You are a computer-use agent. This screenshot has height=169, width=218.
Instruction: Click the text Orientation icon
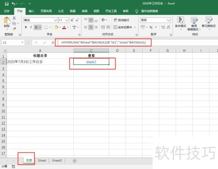pyautogui.click(x=103, y=20)
